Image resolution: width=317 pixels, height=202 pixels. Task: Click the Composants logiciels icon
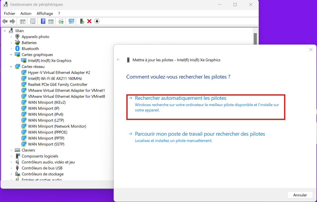[17, 156]
